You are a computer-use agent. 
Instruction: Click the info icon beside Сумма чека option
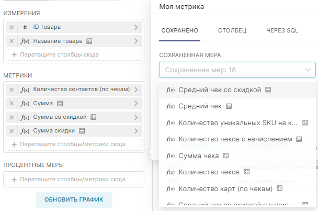[226, 156]
